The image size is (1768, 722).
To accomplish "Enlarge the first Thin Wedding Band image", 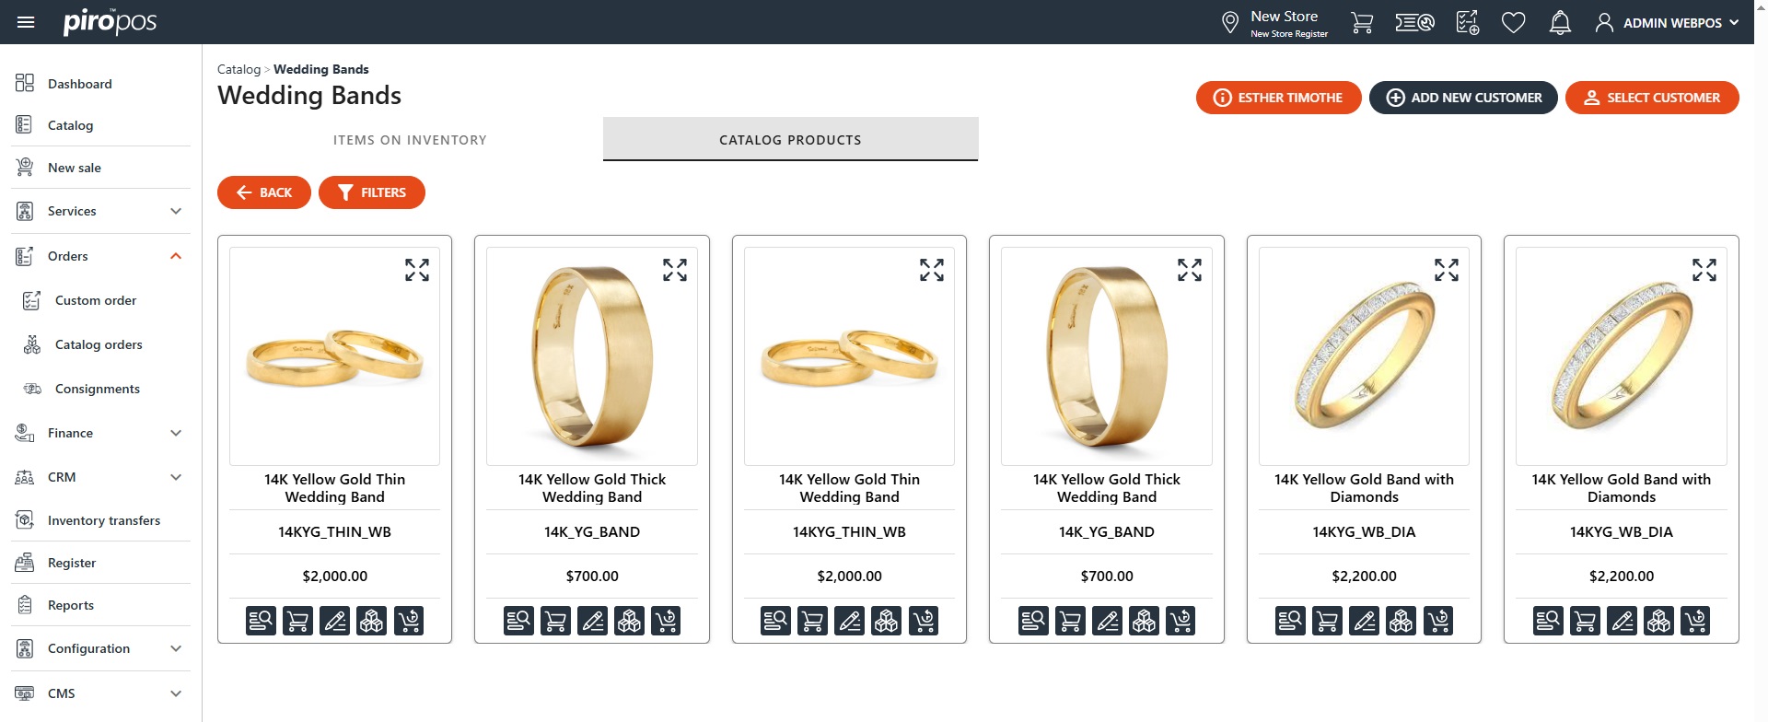I will [x=417, y=269].
